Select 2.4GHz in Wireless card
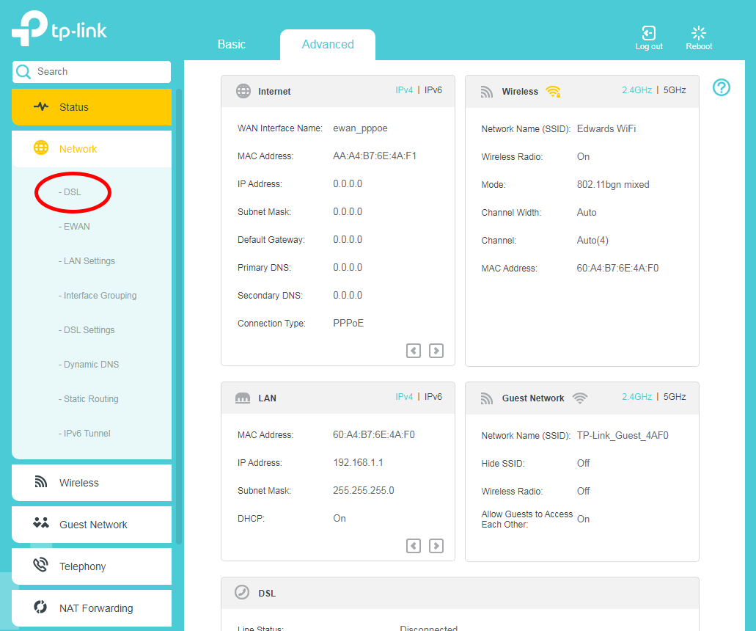The height and width of the screenshot is (631, 756). pos(636,90)
